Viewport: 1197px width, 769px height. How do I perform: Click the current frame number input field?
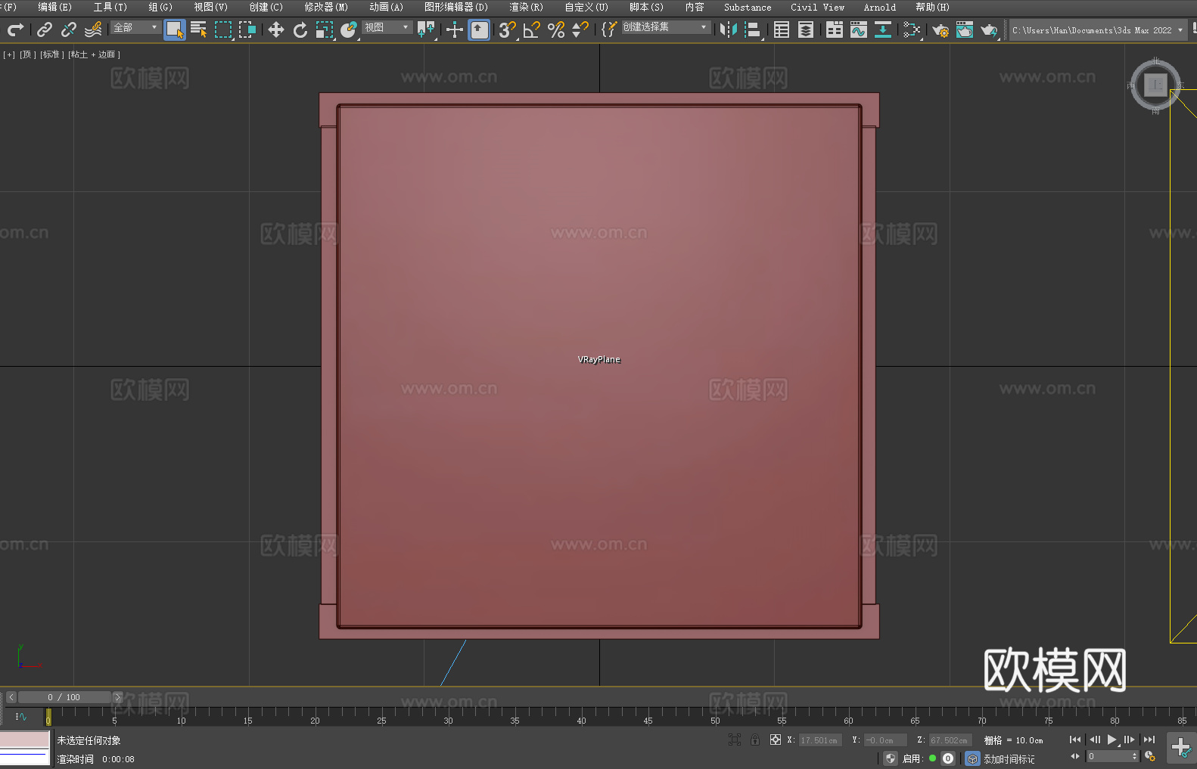pos(1108,756)
